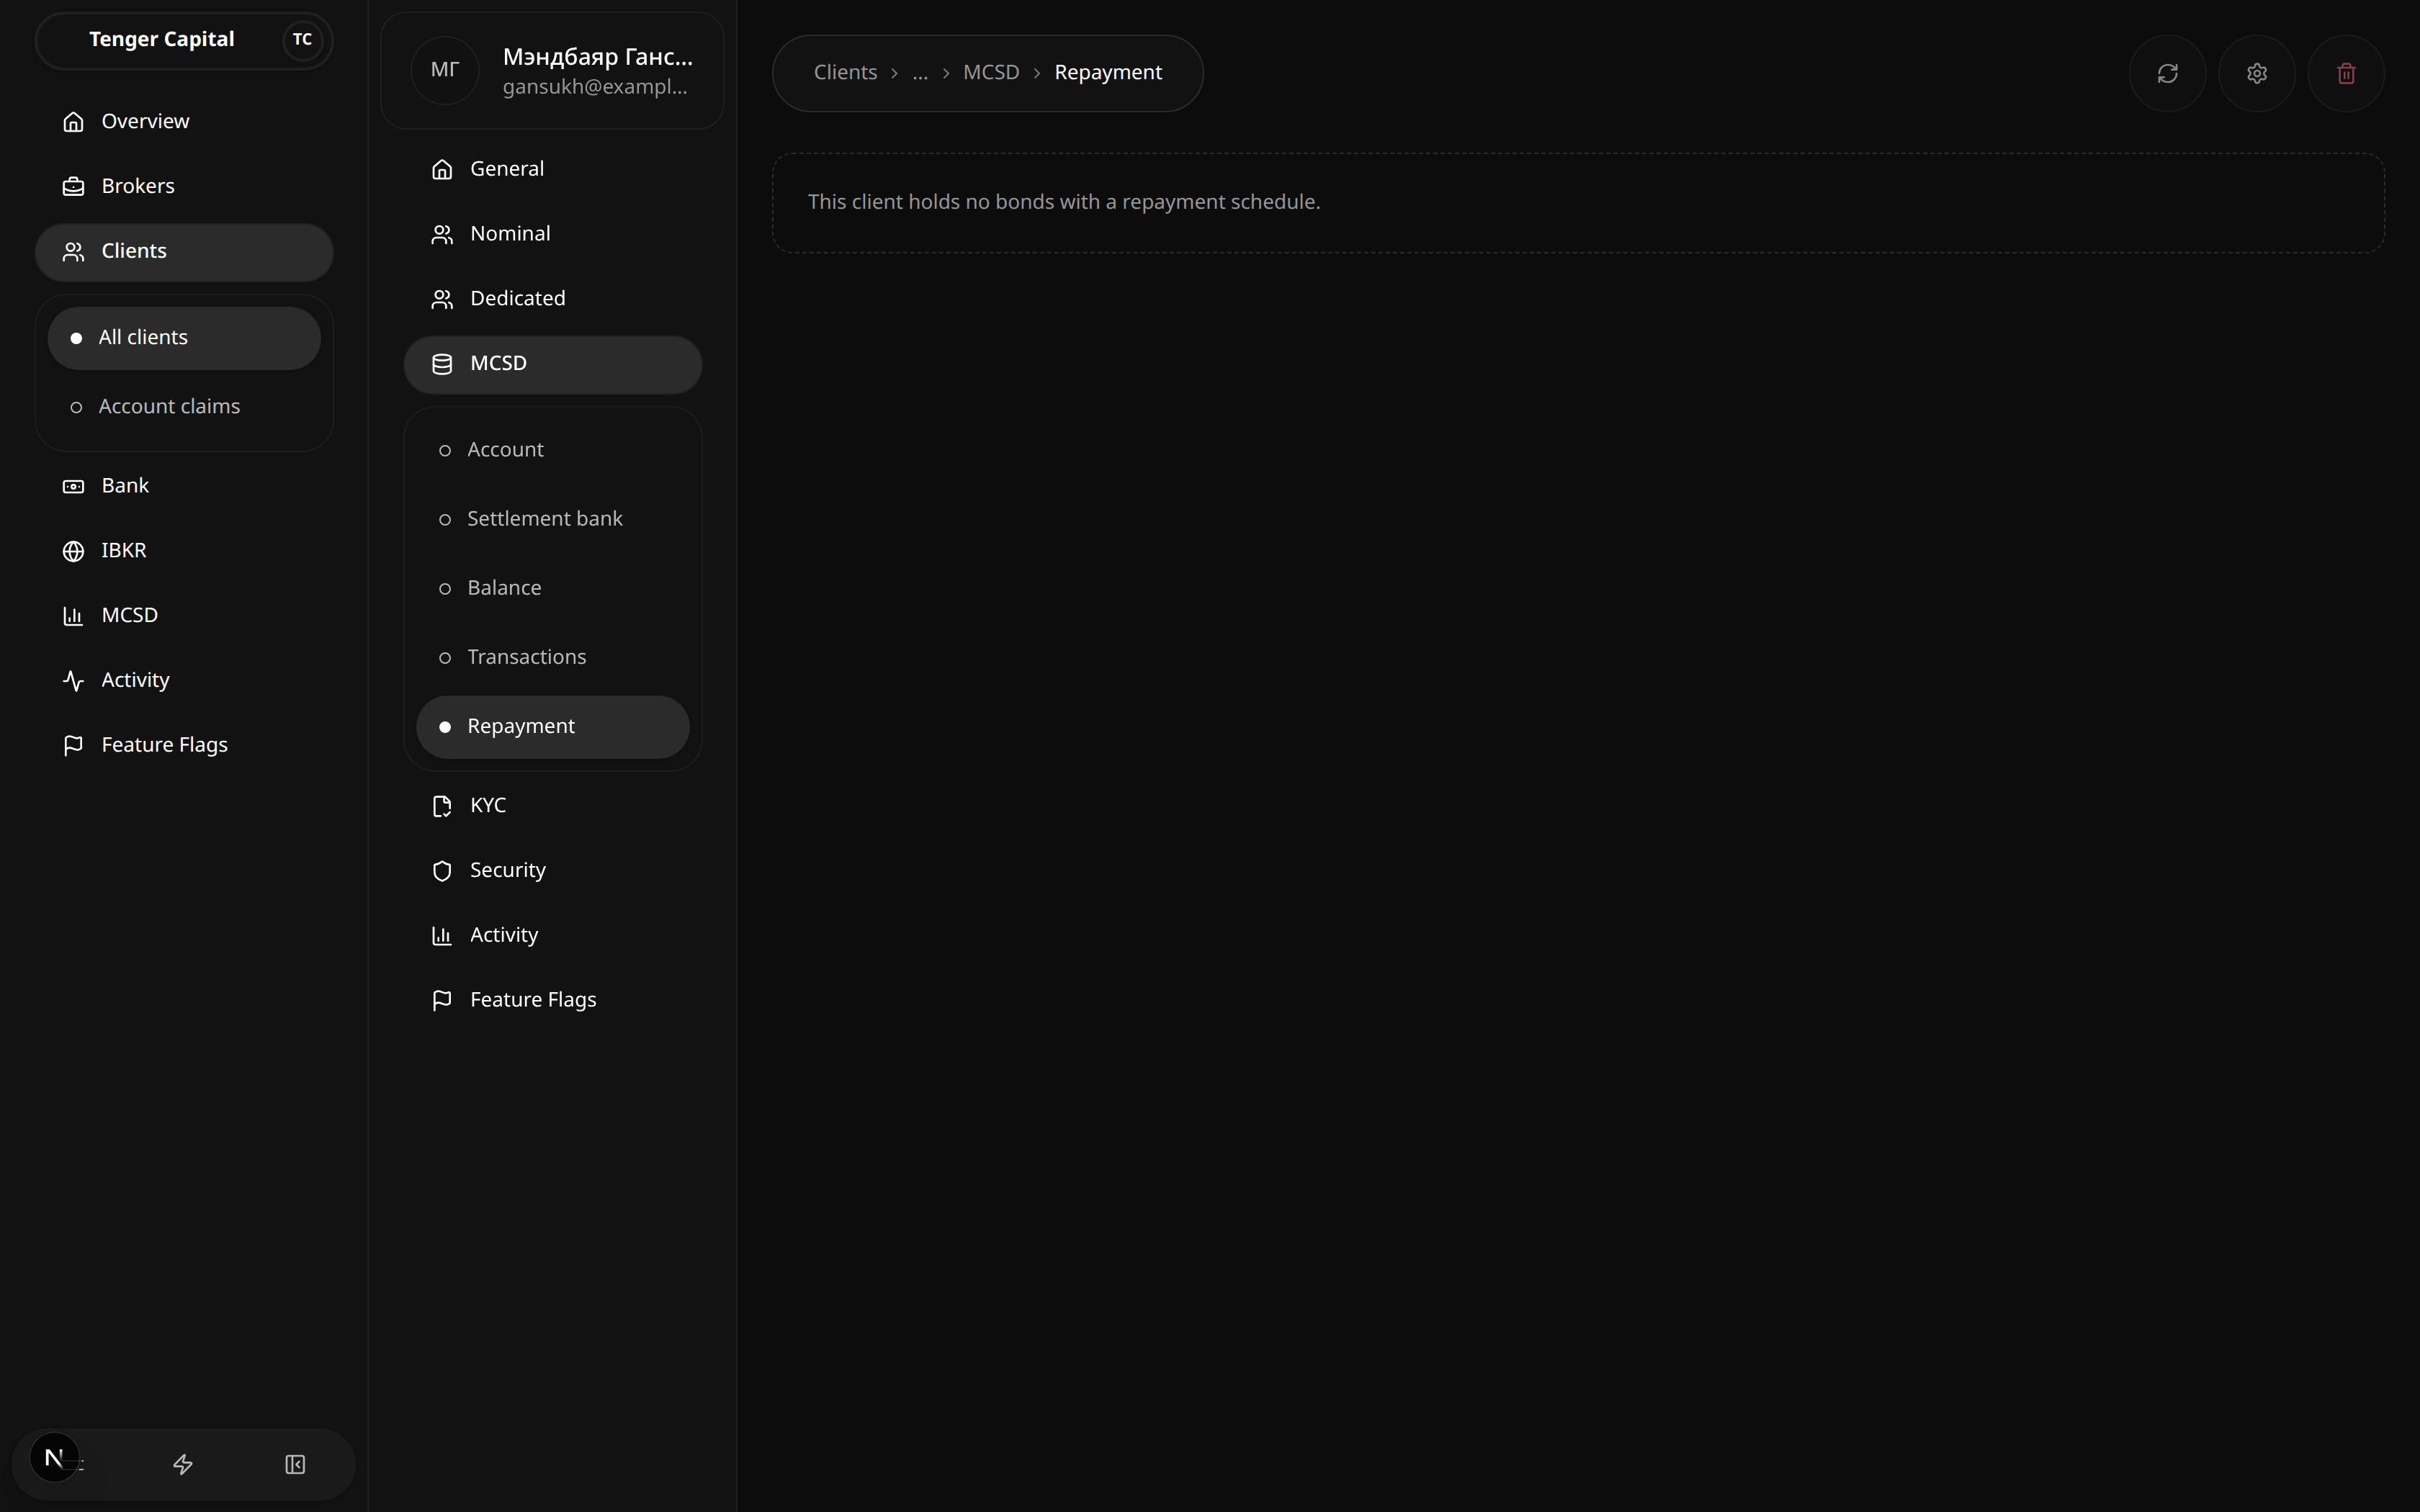The image size is (2420, 1512).
Task: Open MCSD in the main sidebar
Action: pos(184,616)
